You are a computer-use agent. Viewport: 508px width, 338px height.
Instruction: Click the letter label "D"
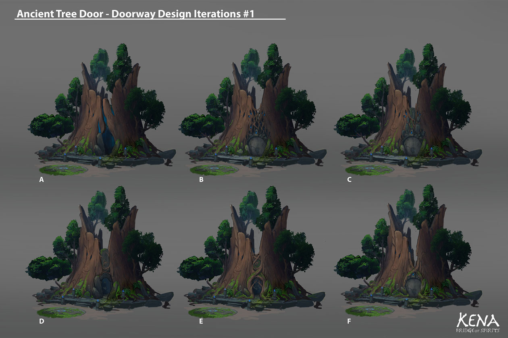coord(42,322)
